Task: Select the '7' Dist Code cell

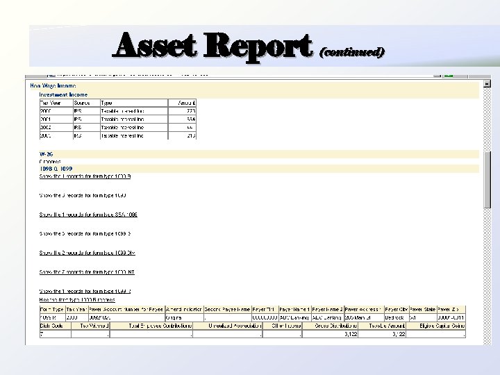Action: point(55,334)
